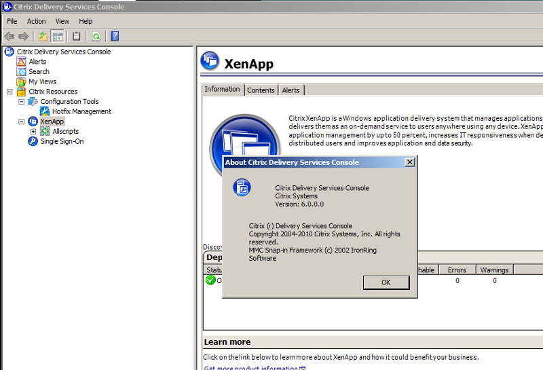Select Configuration Tools label in tree
Image resolution: width=543 pixels, height=370 pixels.
coord(70,102)
